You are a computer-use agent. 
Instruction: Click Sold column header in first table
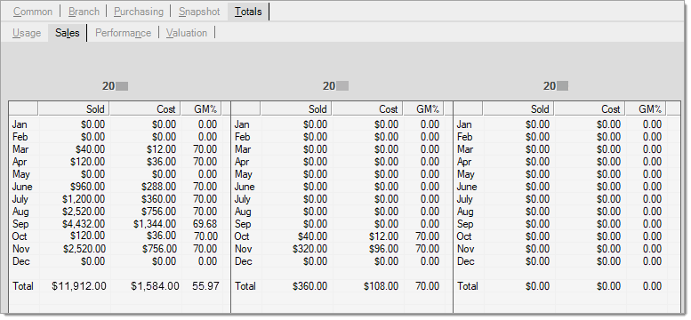(x=74, y=108)
